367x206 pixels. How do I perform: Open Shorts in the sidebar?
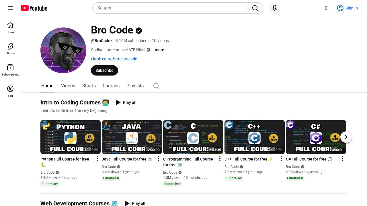pyautogui.click(x=10, y=49)
